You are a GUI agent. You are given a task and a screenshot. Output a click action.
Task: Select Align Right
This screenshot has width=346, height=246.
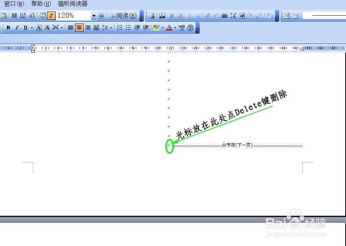88,28
